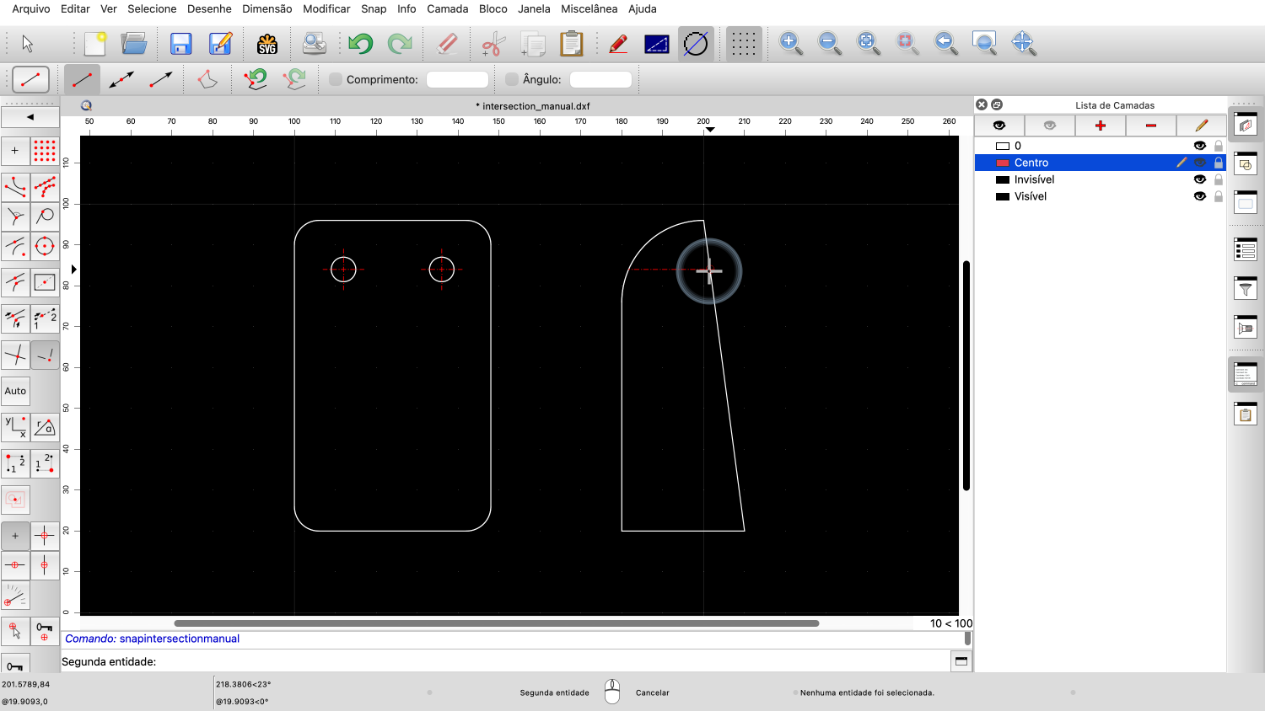Toggle the dotted grid display icon

click(744, 43)
